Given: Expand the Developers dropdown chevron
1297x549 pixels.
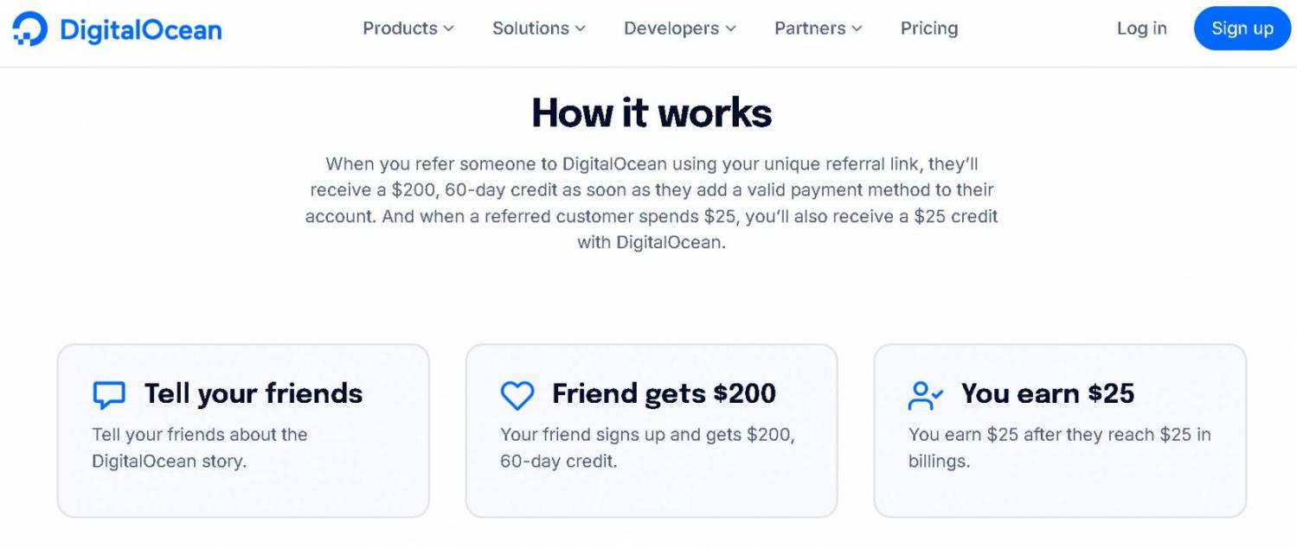Looking at the screenshot, I should tap(730, 29).
